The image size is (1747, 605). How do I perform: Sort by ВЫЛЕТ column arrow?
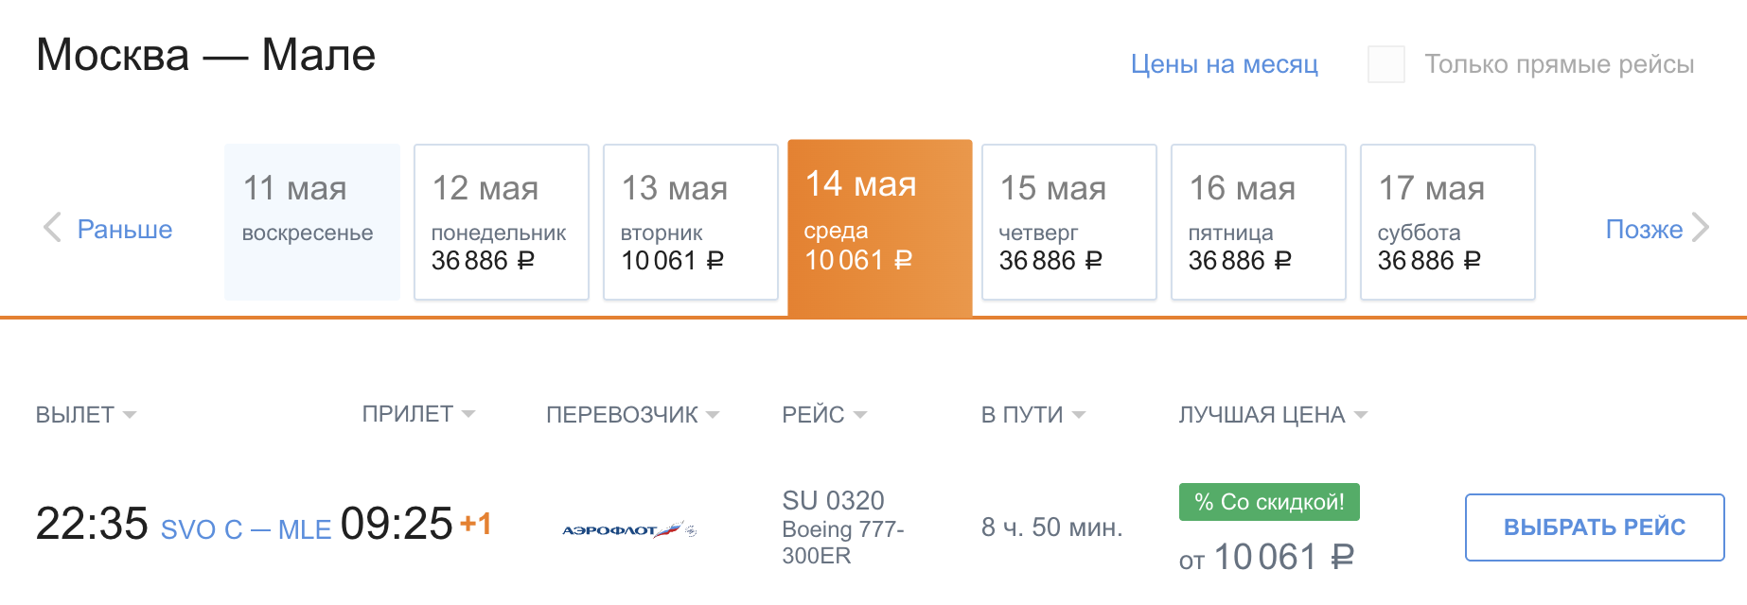[x=130, y=415]
